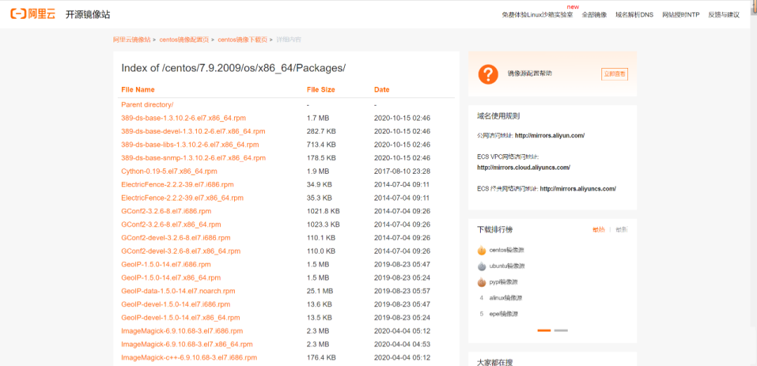Click the File Size column header
This screenshot has width=757, height=366.
click(321, 90)
